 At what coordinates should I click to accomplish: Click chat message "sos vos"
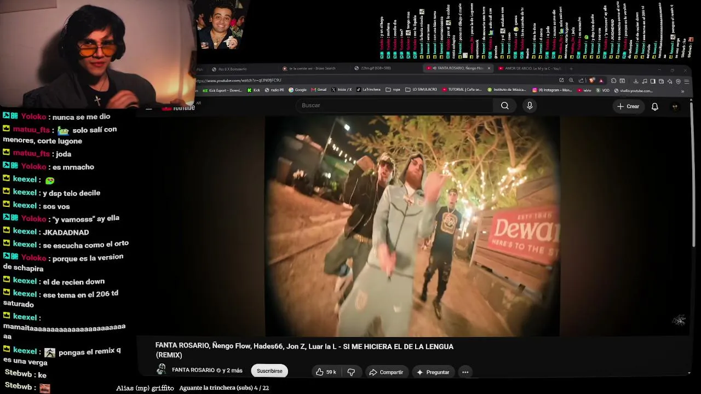56,206
